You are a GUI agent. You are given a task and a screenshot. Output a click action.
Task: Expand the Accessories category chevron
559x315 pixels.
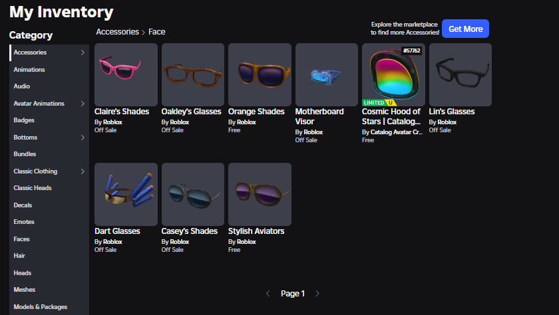click(83, 52)
